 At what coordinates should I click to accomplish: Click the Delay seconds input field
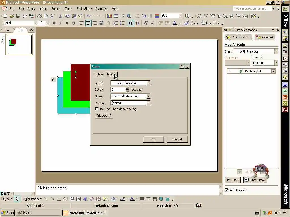[118, 90]
